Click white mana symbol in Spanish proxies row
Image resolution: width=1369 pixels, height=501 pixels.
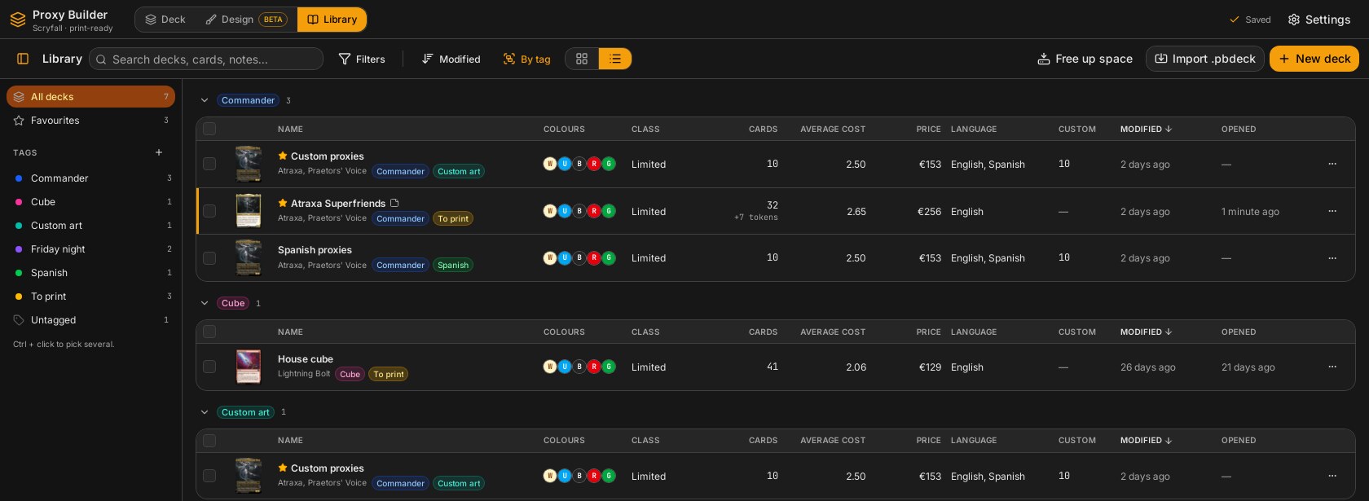point(550,258)
